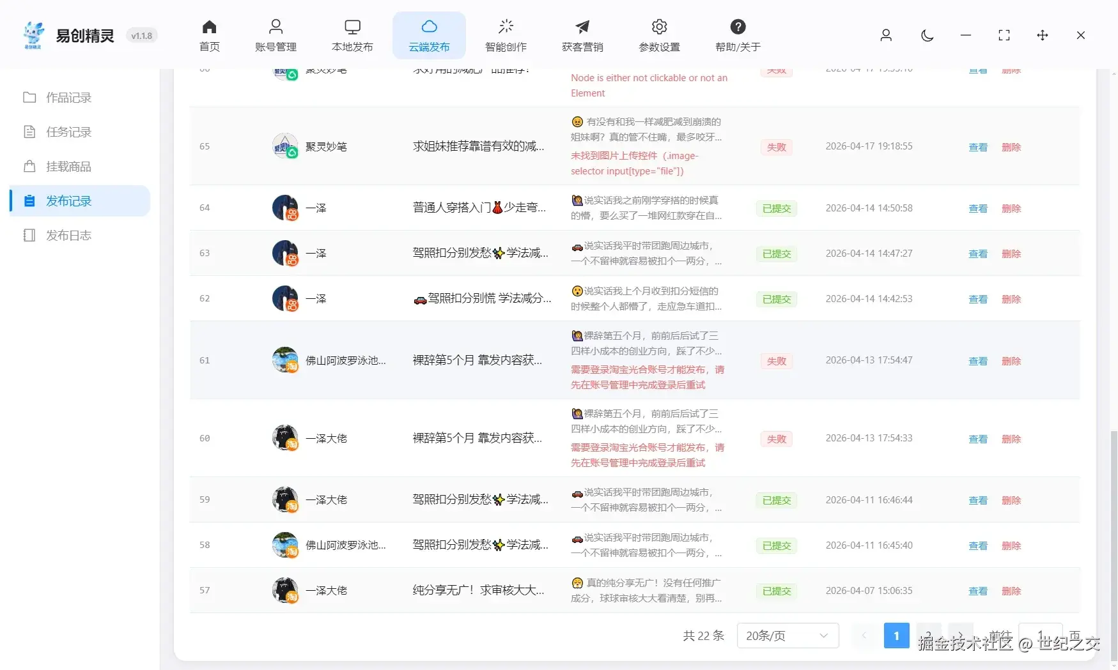Click the 失败 status tag in row 65
The image size is (1118, 670).
(x=777, y=147)
